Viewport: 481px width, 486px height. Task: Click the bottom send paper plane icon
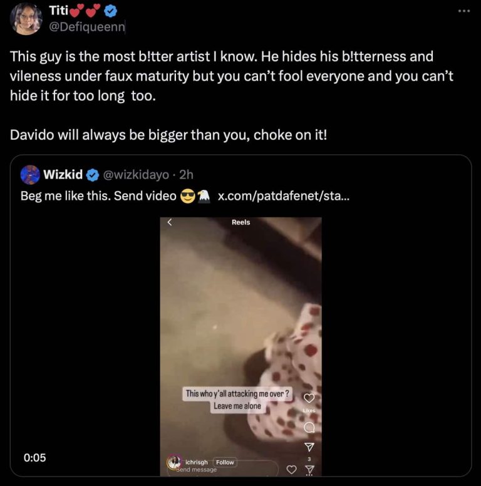pos(308,470)
